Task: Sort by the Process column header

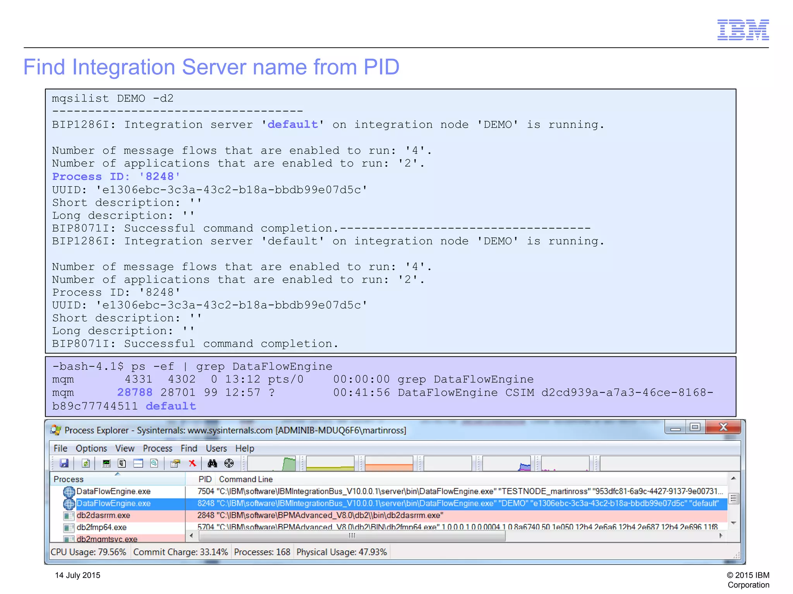Action: (x=118, y=479)
